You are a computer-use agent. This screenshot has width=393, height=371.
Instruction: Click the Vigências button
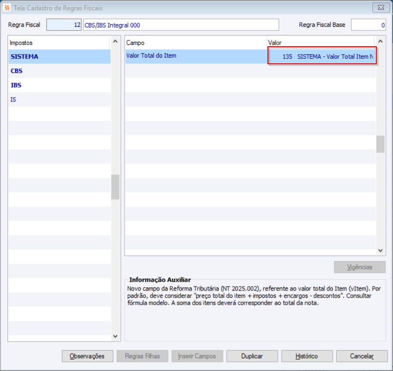pyautogui.click(x=360, y=267)
